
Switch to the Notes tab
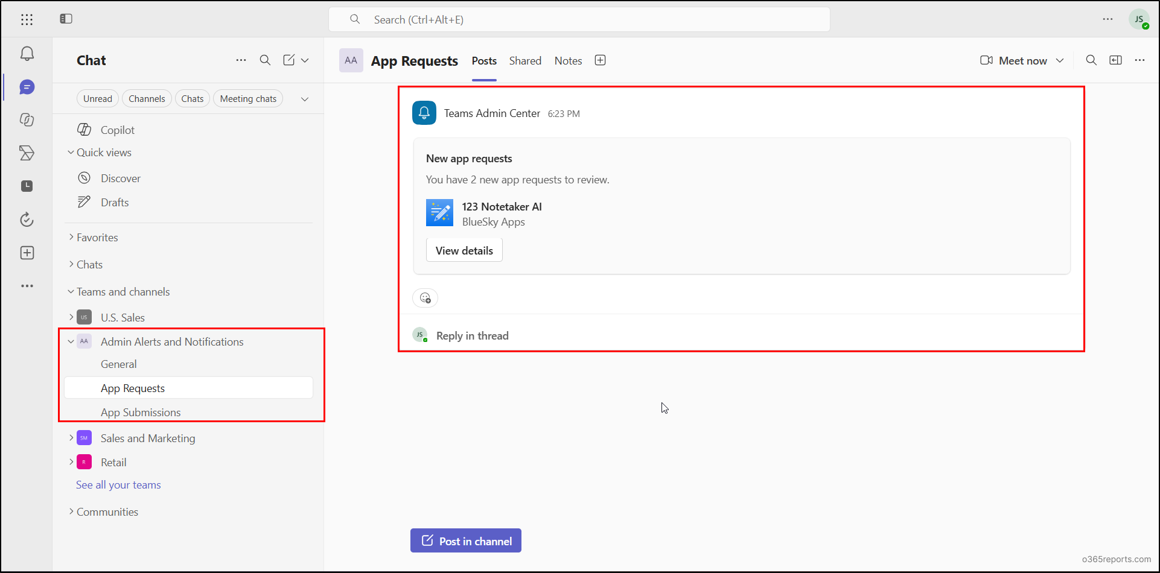(569, 61)
